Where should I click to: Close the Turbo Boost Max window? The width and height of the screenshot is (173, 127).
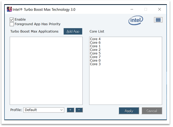coord(160,9)
